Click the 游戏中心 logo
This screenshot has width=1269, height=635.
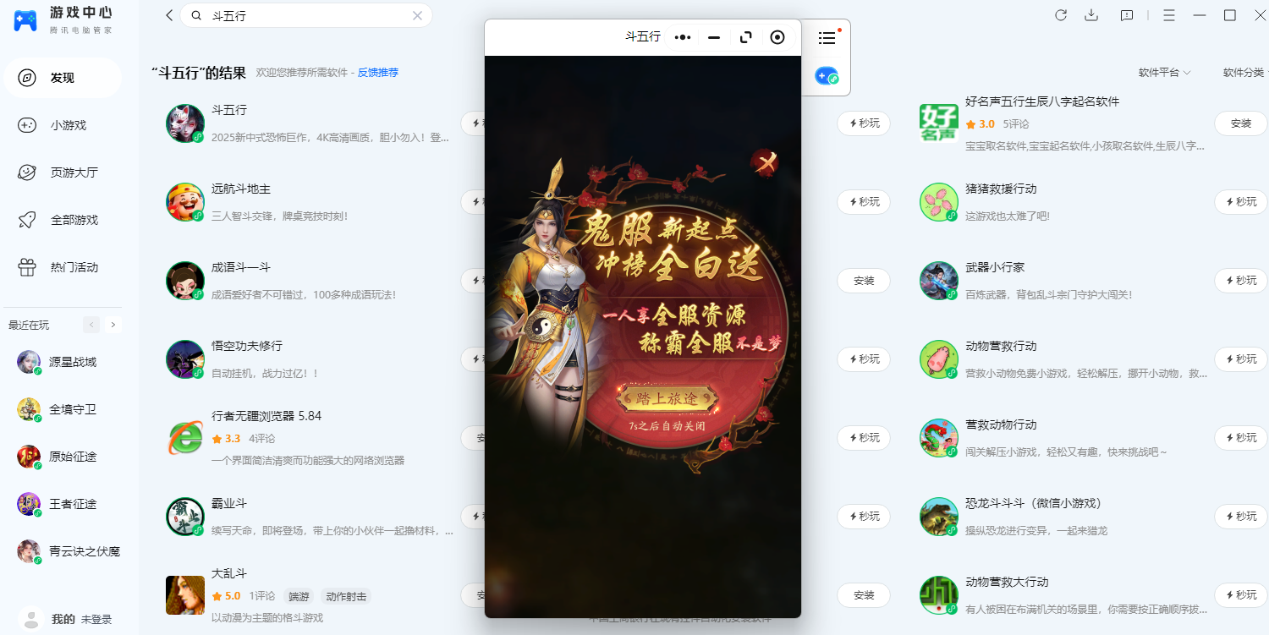pyautogui.click(x=63, y=20)
